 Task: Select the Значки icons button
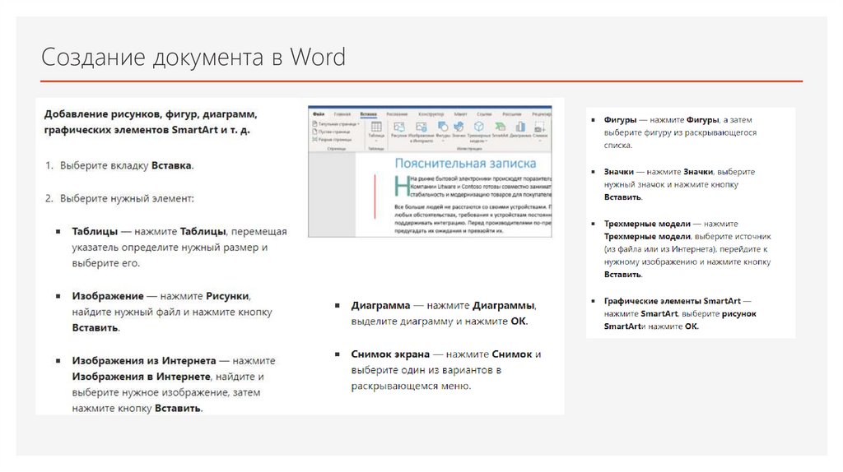459,127
